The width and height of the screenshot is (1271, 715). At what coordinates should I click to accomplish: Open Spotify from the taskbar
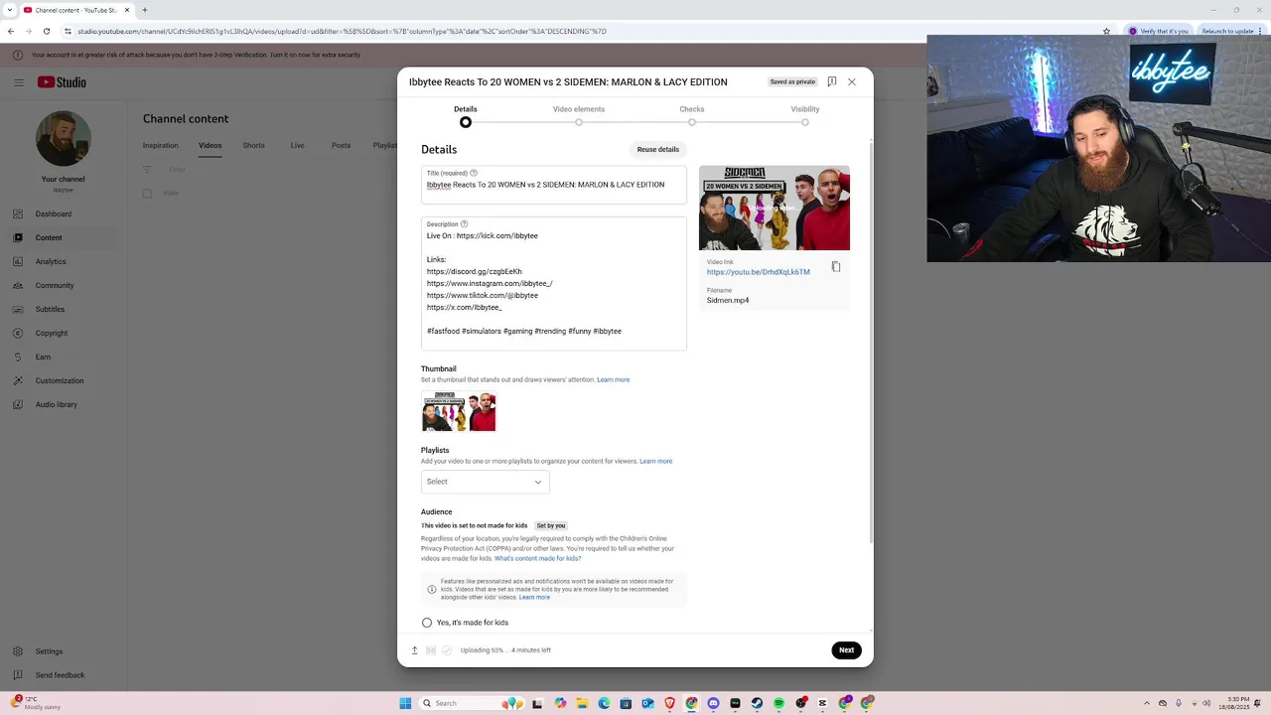(x=778, y=703)
